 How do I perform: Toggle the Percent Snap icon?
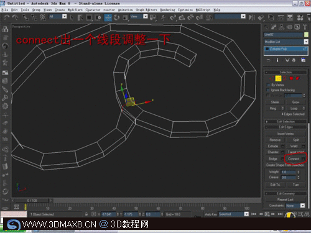point(190,17)
